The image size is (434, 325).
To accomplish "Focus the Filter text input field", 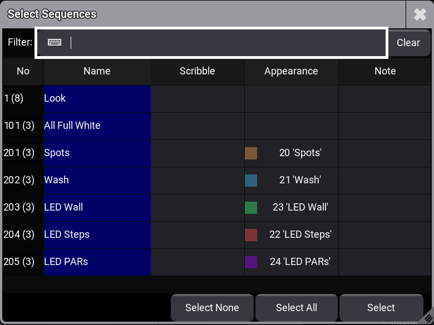I will point(223,42).
